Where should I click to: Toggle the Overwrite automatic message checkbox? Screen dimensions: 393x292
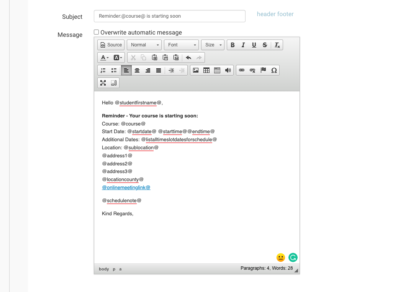click(x=97, y=32)
